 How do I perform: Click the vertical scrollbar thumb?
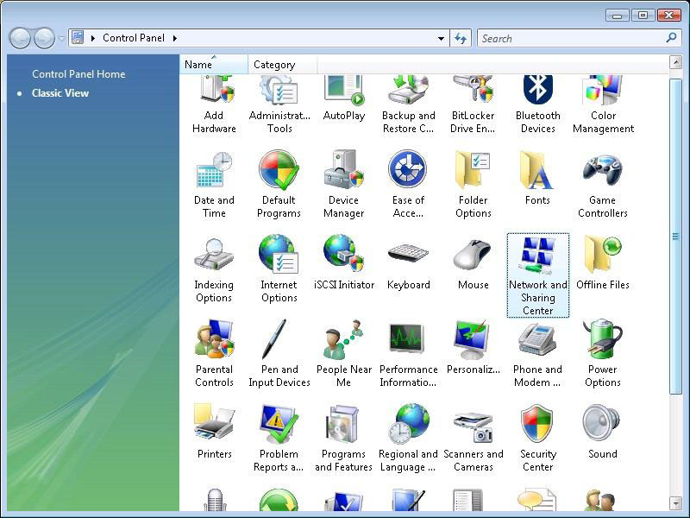675,237
